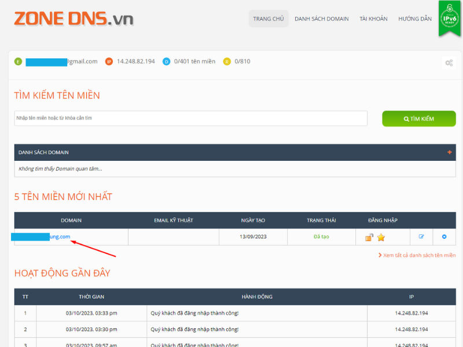
Task: Click the padlock login icon in domain row
Action: click(x=369, y=237)
